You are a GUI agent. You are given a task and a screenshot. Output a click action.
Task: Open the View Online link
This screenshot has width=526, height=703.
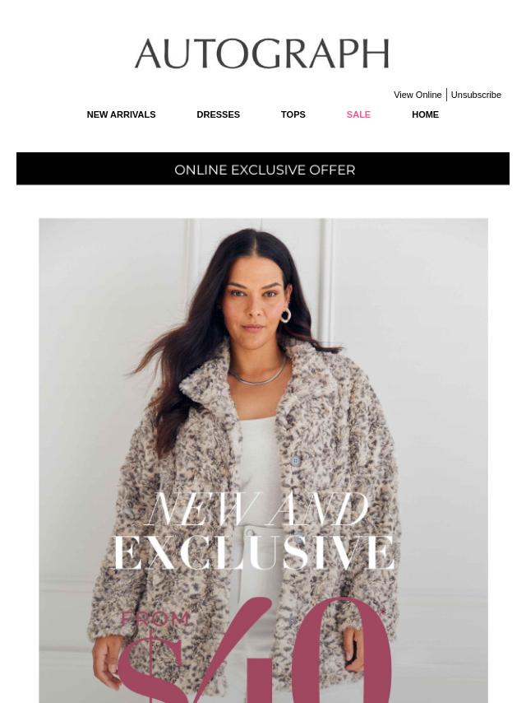coord(418,95)
